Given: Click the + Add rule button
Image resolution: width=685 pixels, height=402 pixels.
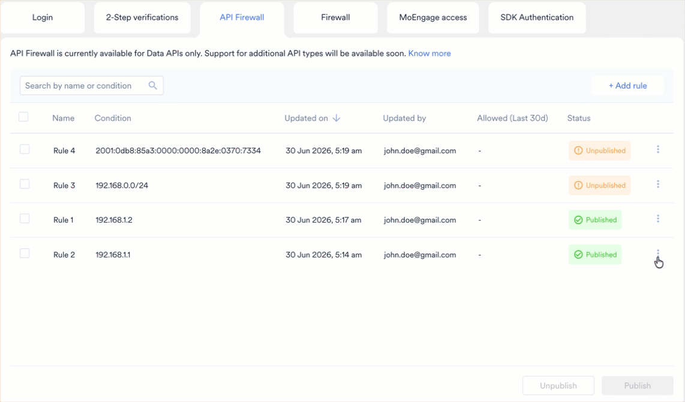Looking at the screenshot, I should [628, 86].
